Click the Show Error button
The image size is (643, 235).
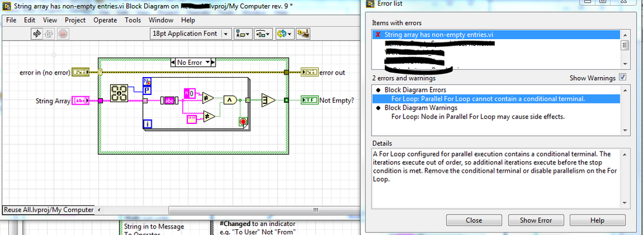536,220
